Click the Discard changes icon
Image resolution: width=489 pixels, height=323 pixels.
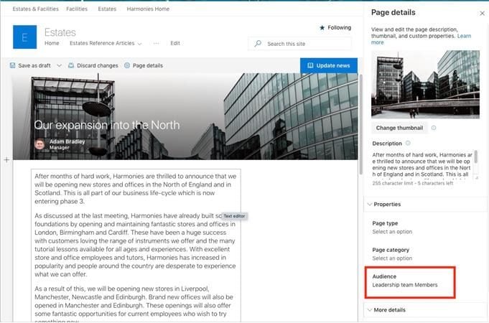pos(71,65)
